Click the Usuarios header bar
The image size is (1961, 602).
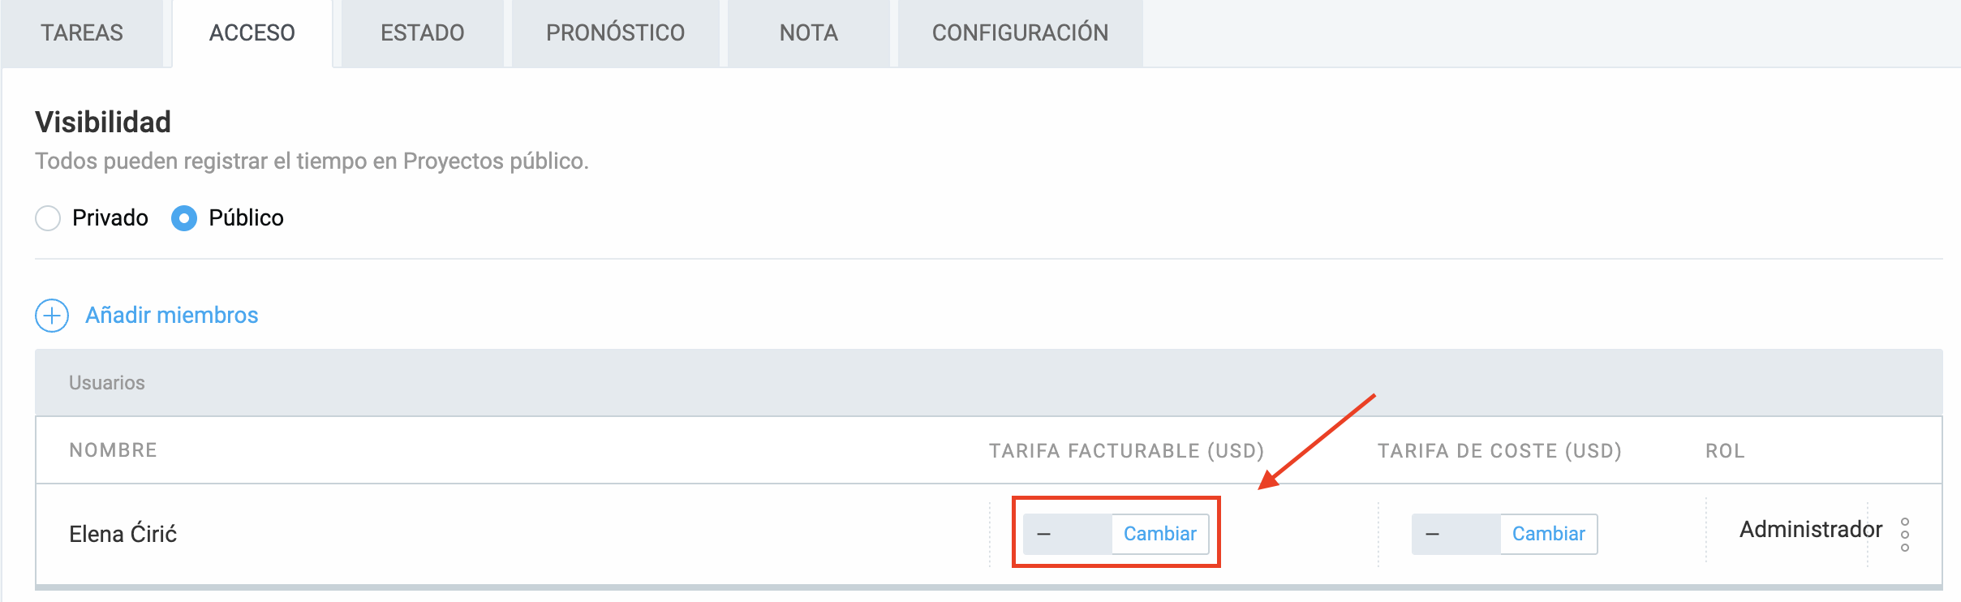[x=108, y=382]
